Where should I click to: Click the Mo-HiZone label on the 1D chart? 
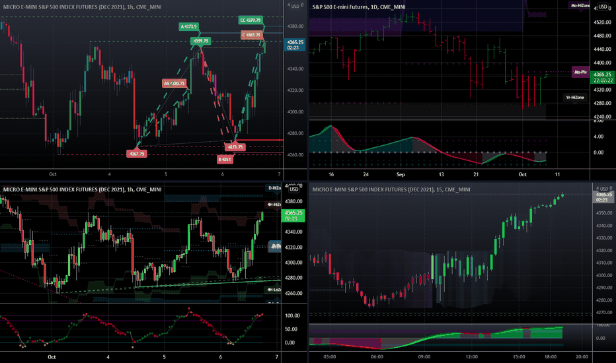point(580,5)
